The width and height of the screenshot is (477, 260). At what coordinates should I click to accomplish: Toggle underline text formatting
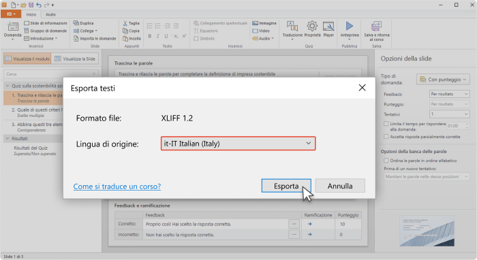[x=166, y=36]
